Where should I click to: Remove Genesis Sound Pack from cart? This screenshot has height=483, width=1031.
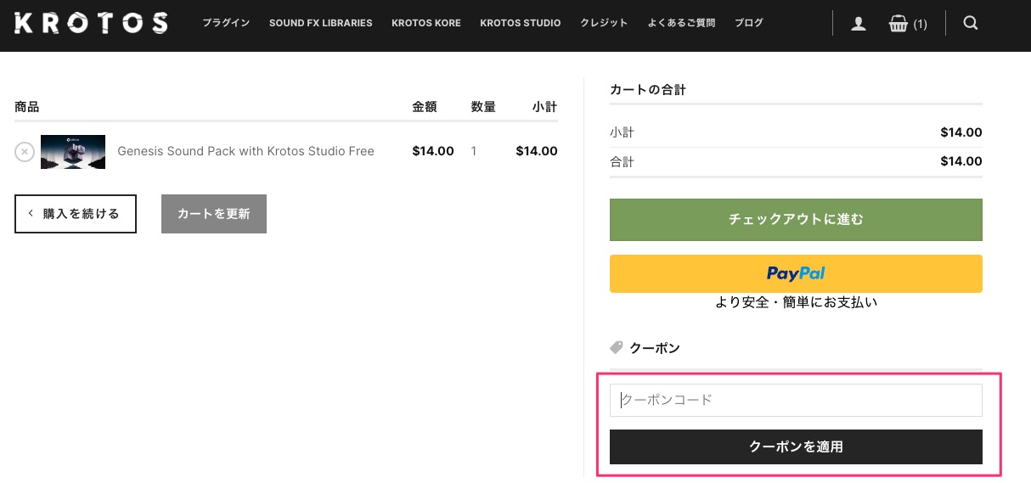(x=25, y=151)
